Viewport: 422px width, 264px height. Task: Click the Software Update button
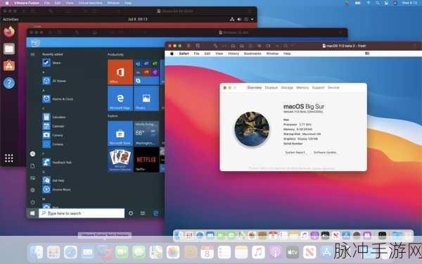tap(325, 153)
